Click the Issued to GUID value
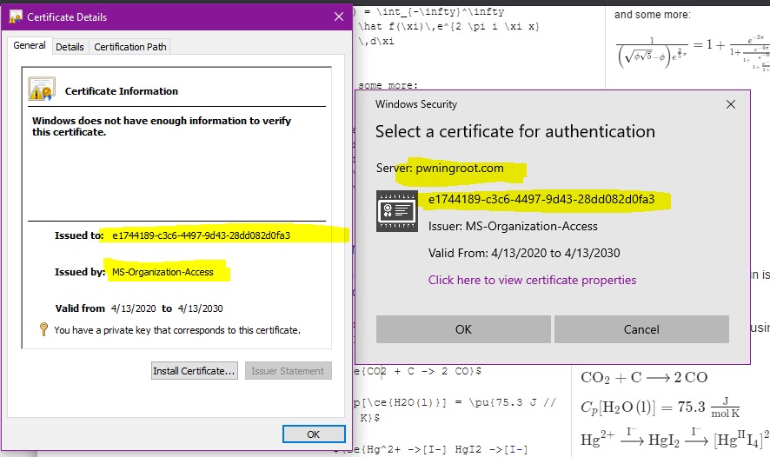The height and width of the screenshot is (457, 770). point(201,235)
